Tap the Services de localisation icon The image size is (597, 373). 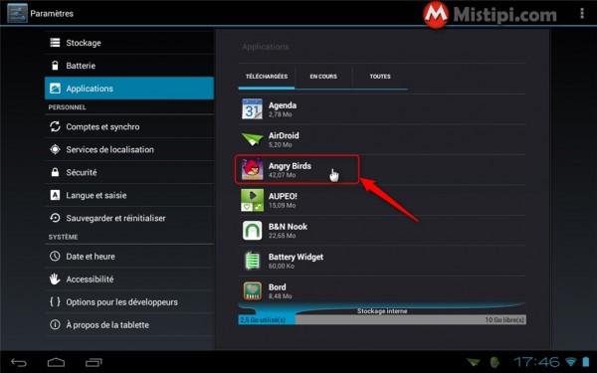[x=55, y=149]
